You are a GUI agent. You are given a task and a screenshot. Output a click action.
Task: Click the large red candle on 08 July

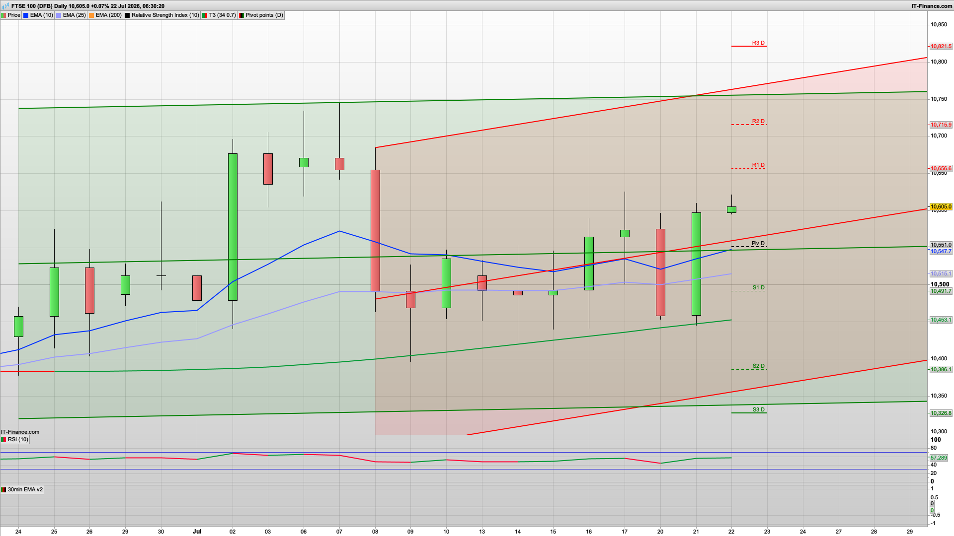pos(375,231)
